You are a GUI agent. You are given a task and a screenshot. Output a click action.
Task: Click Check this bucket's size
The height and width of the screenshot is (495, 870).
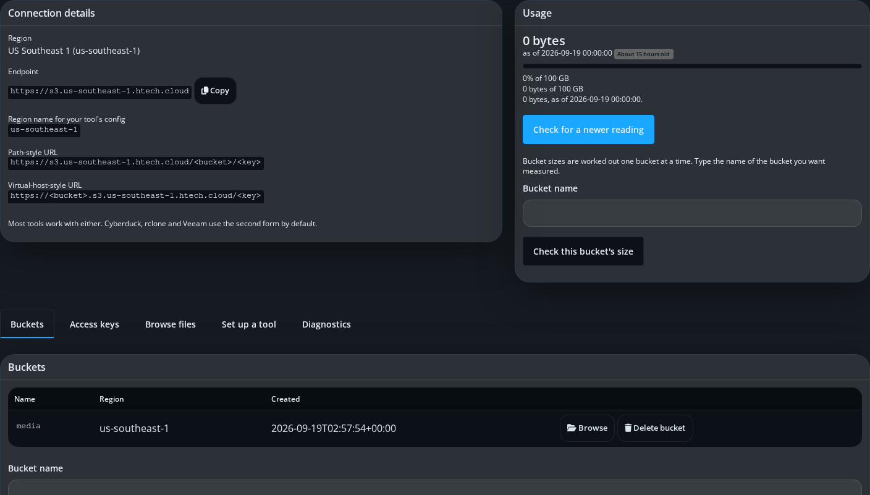click(583, 252)
